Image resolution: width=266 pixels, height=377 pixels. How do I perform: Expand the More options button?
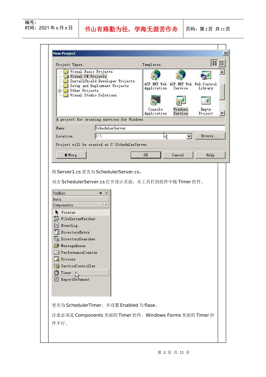(x=71, y=155)
